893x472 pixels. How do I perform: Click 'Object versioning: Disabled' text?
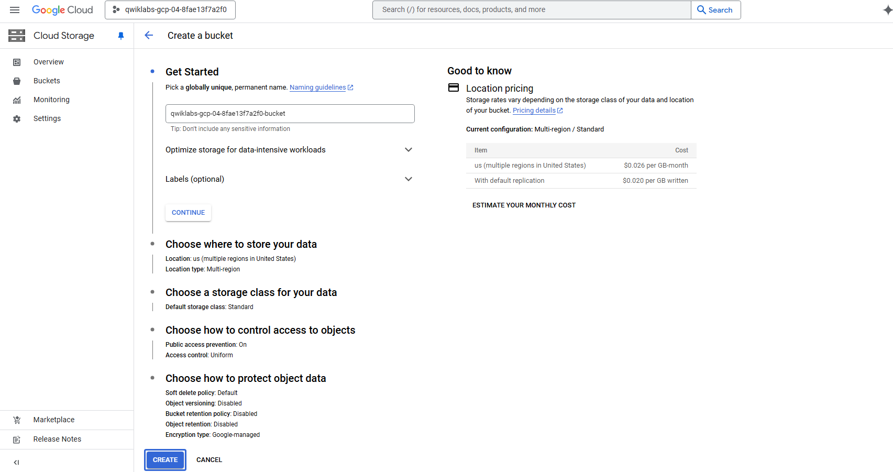tap(203, 403)
